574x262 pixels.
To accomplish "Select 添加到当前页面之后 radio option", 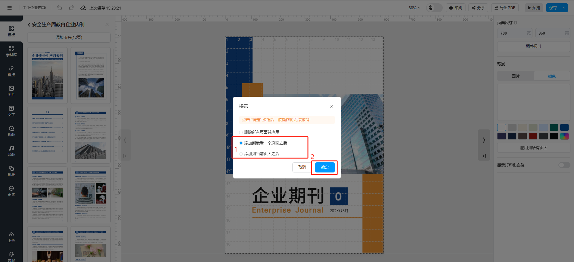I will point(241,154).
